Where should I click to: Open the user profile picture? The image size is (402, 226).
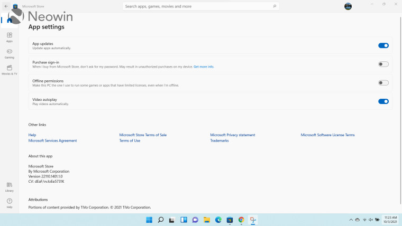point(348,6)
